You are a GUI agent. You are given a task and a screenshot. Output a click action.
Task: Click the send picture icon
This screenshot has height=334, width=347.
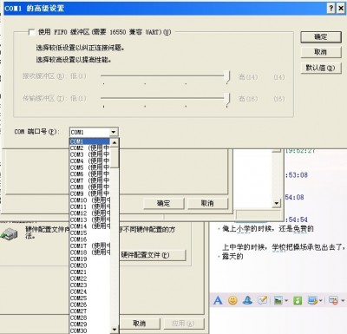pos(278,300)
